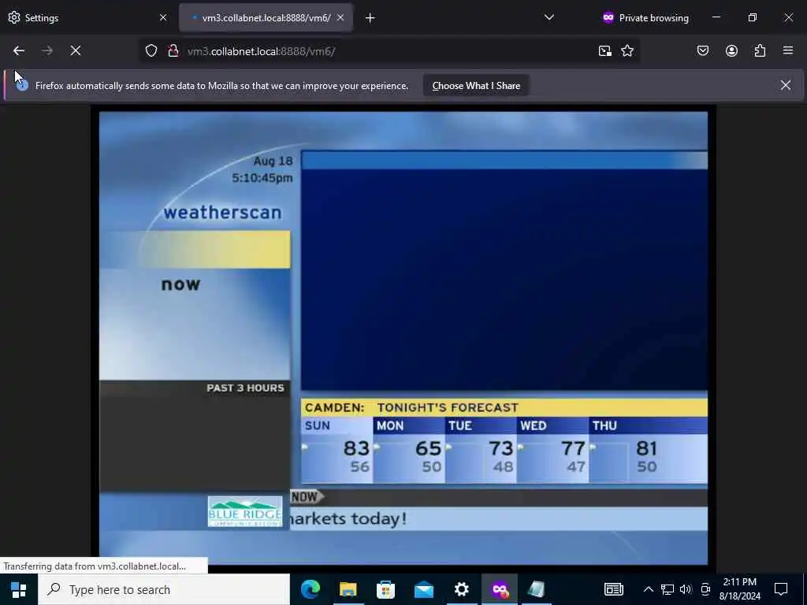Open taskbar clock and date

click(739, 589)
